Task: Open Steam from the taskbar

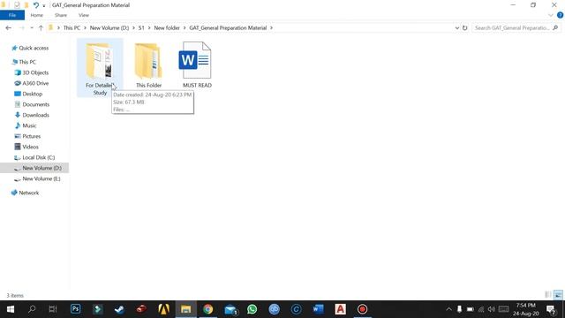Action: pyautogui.click(x=120, y=309)
